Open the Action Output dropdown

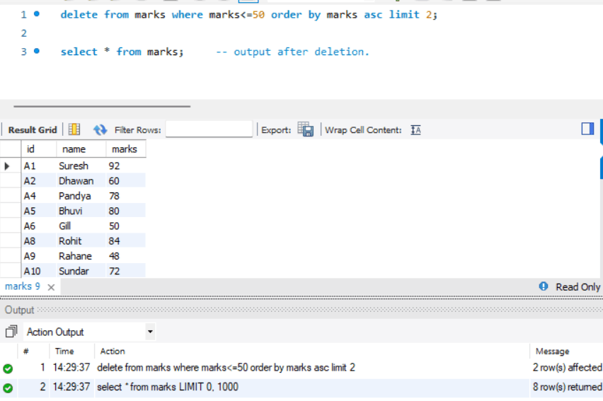pyautogui.click(x=150, y=332)
